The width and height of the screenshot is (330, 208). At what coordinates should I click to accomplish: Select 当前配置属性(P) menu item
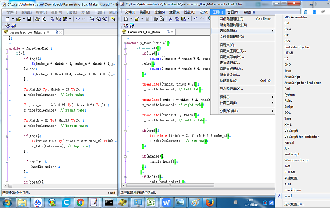243,19
